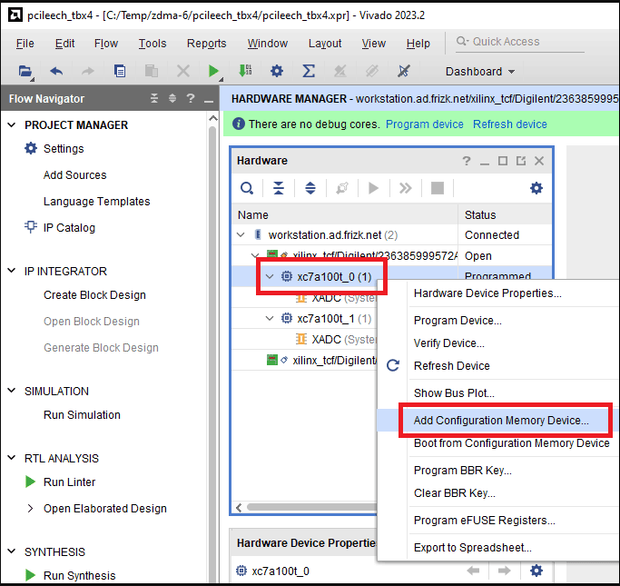Collapse the IP INTEGRATOR section
Screen dimensions: 620x586
point(12,271)
